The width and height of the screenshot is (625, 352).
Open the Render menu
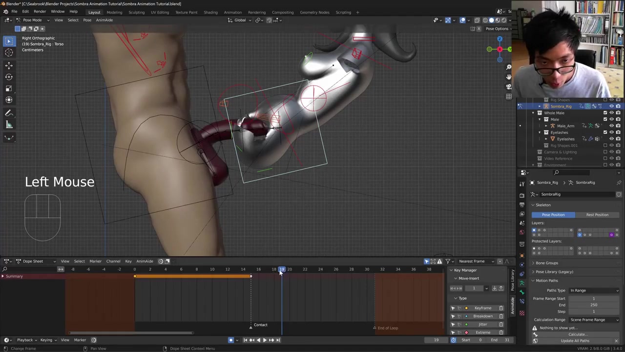coord(40,12)
